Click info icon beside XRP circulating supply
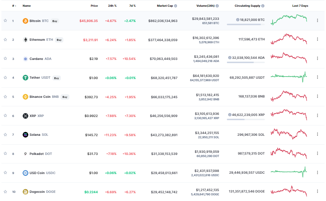326x201 pixels. coord(230,115)
